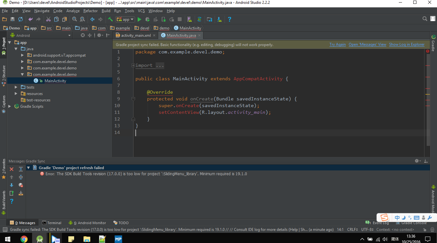Expand the folded import block
The image size is (437, 243).
coord(133,65)
